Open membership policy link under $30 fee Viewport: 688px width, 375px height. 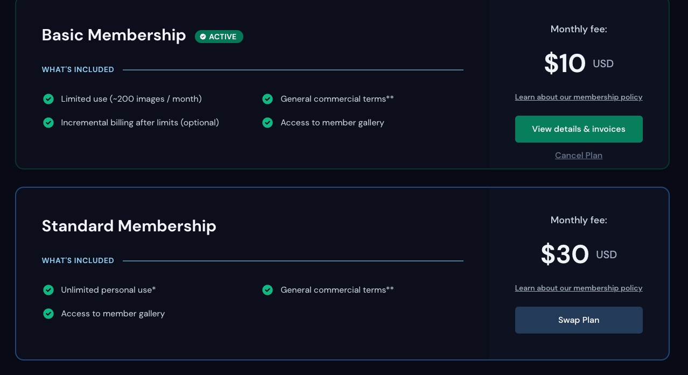point(579,288)
